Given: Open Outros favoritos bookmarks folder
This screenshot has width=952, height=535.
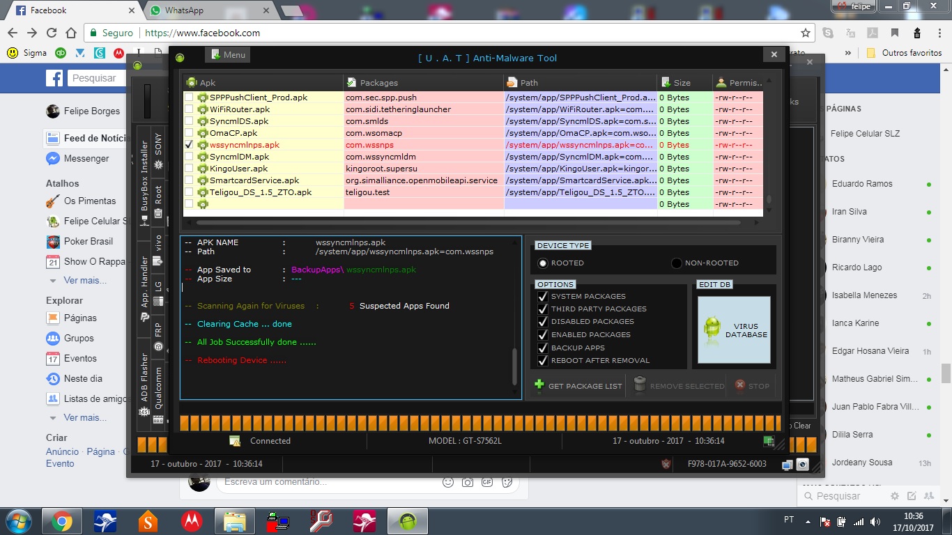Looking at the screenshot, I should (x=905, y=53).
